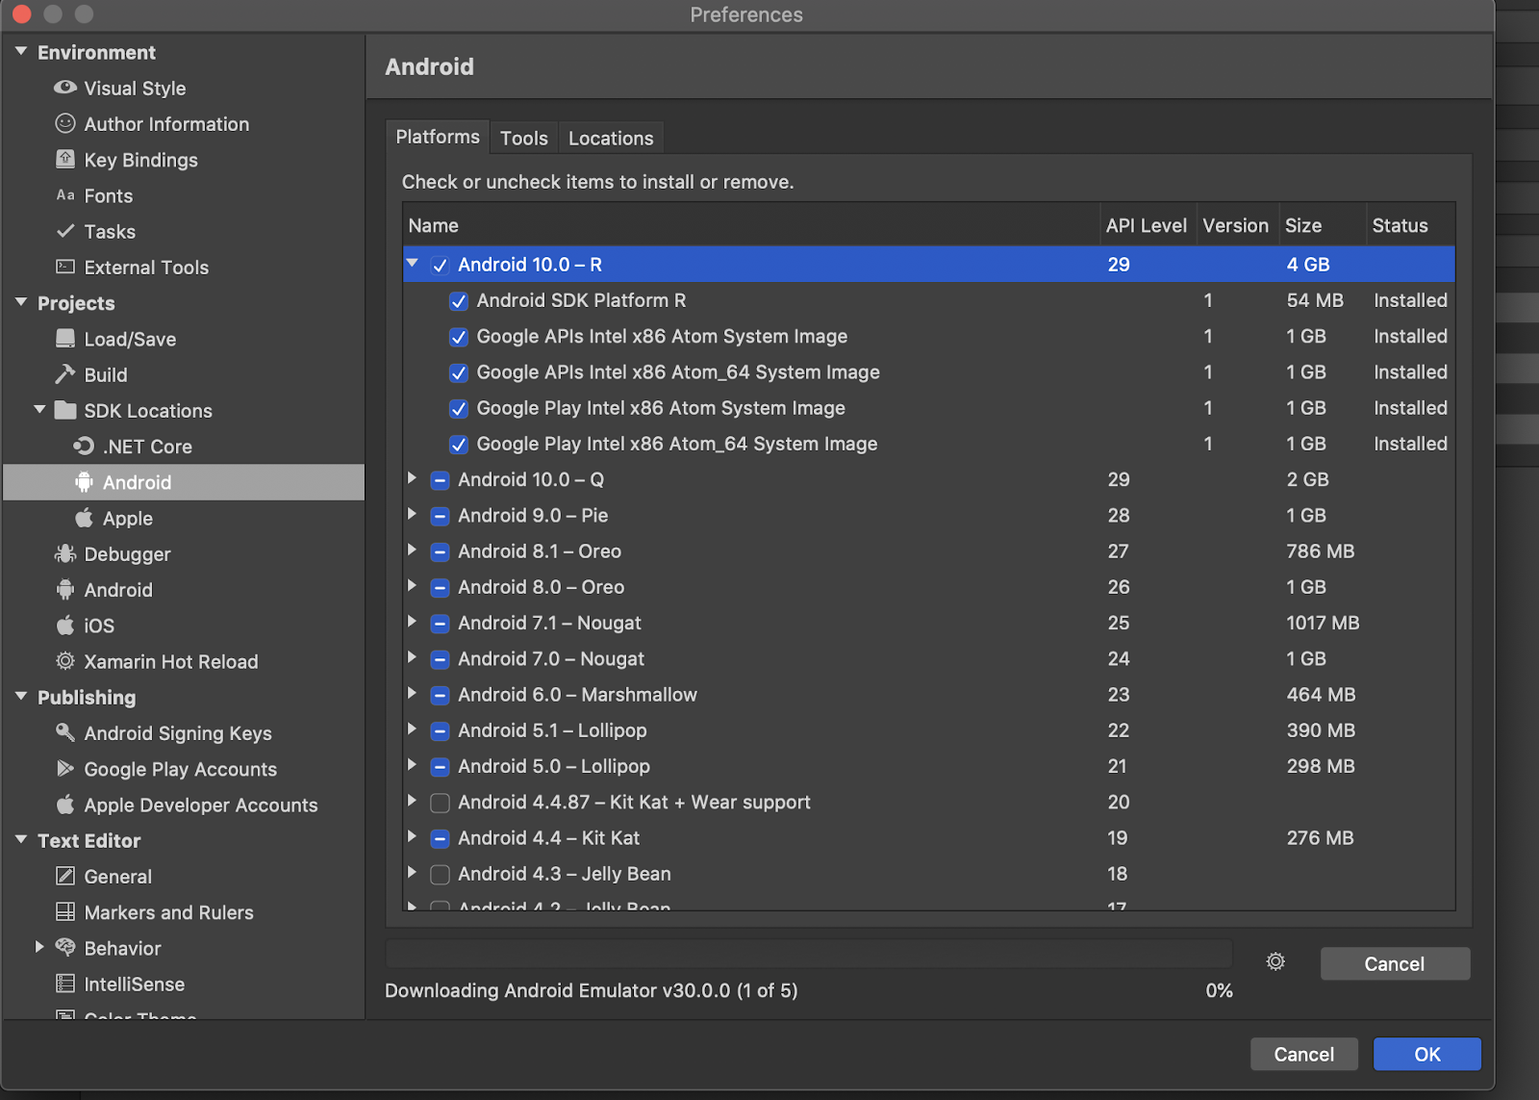Switch to the Locations tab
Image resolution: width=1539 pixels, height=1100 pixels.
(x=611, y=138)
